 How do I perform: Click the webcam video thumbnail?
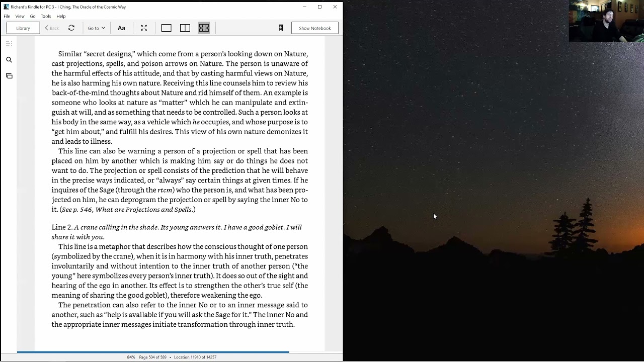606,21
